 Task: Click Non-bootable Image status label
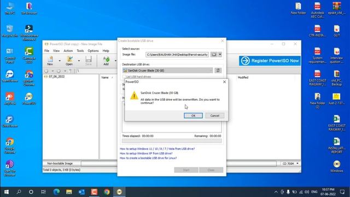tap(60, 164)
